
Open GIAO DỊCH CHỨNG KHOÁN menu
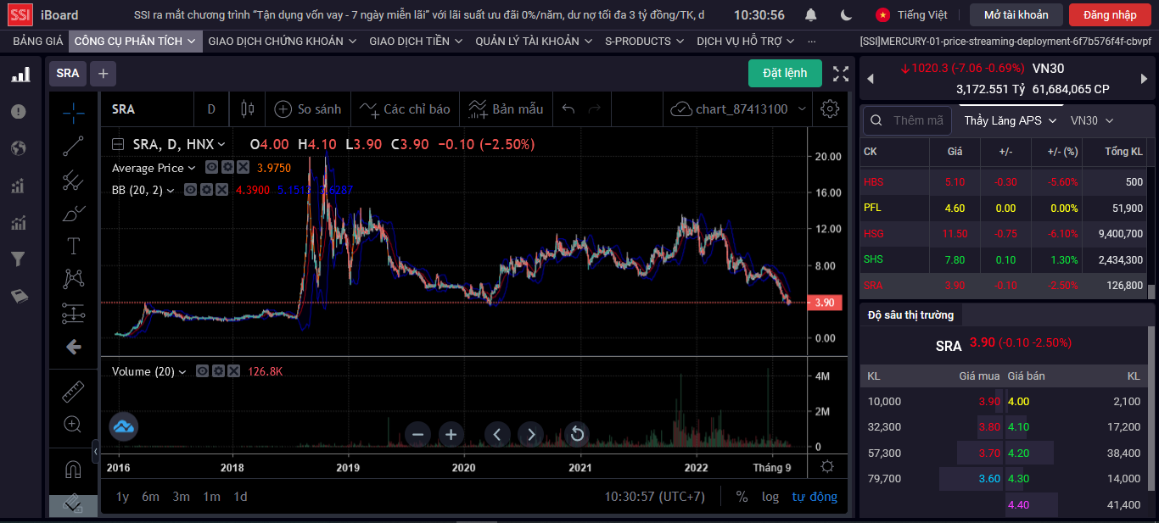tap(283, 41)
